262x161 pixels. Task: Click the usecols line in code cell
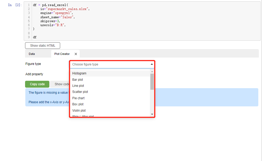53,25
